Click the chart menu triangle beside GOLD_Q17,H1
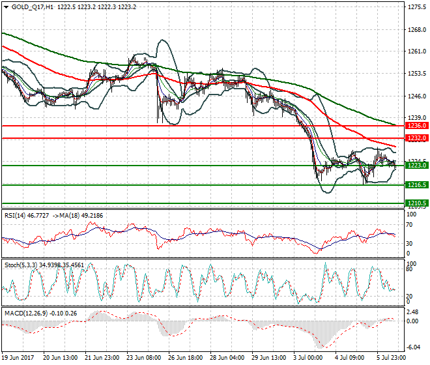The width and height of the screenshot is (430, 365). coord(7,7)
